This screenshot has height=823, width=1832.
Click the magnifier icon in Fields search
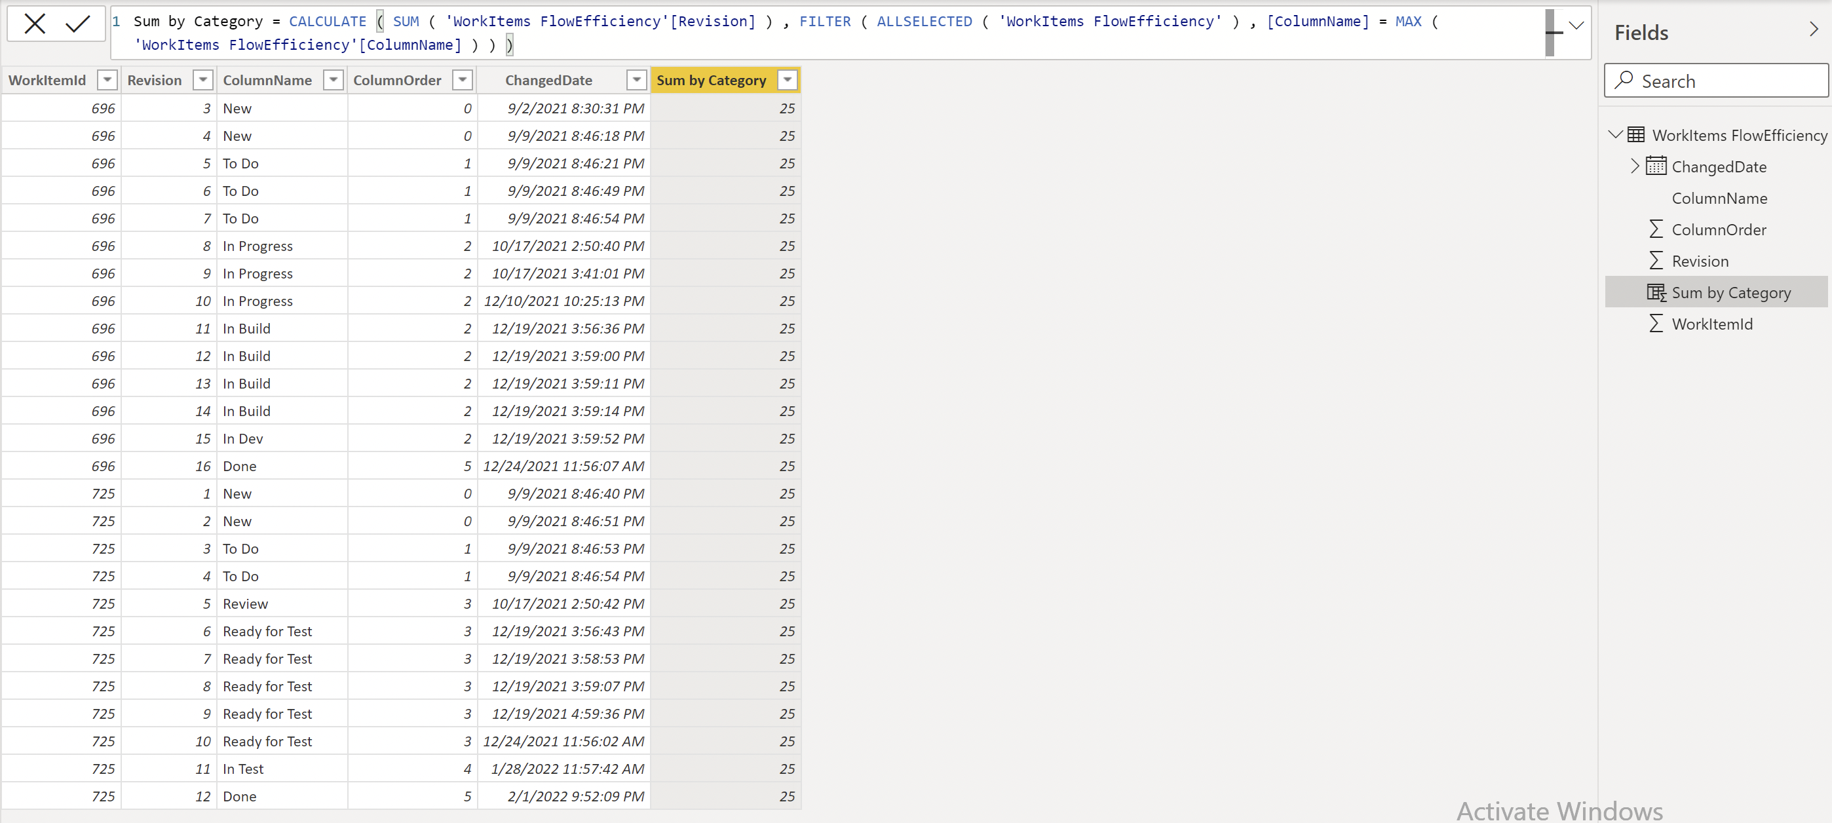[x=1624, y=80]
